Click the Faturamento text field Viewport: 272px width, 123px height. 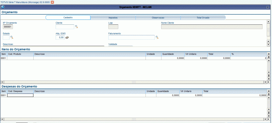[x=132, y=37]
